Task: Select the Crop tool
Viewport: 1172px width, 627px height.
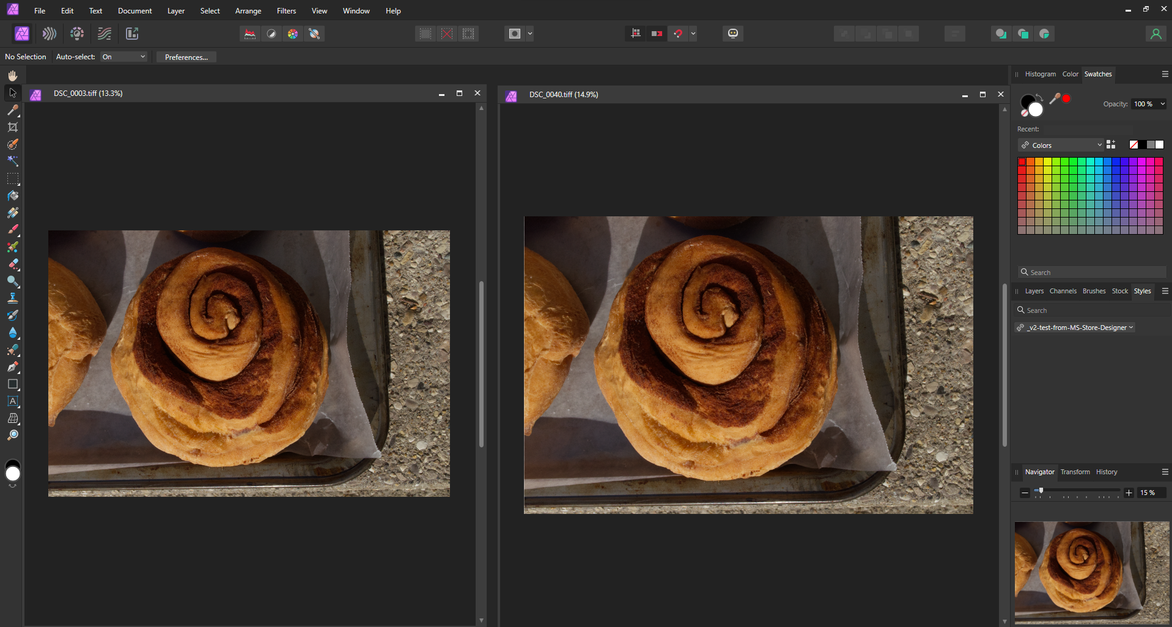Action: click(13, 127)
